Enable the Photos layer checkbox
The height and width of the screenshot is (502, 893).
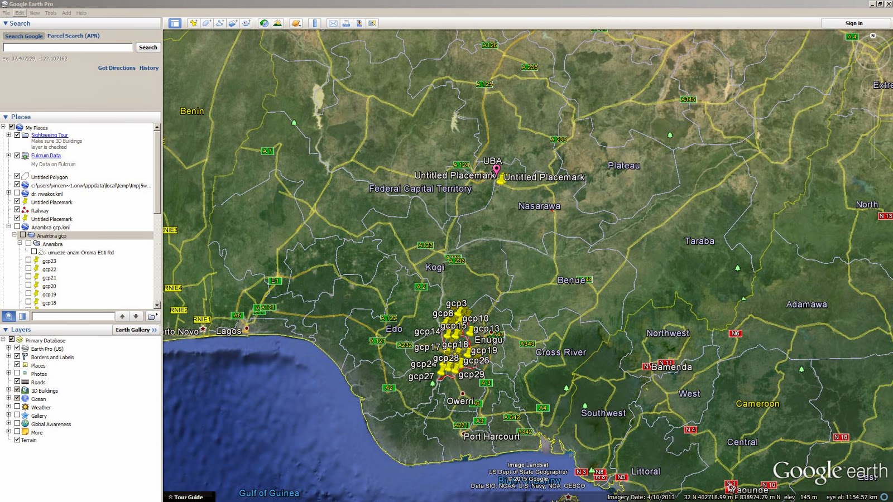(17, 373)
